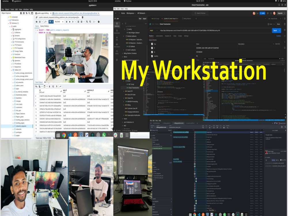
Task: Save the query file using the floppy icon
Action: point(40,22)
